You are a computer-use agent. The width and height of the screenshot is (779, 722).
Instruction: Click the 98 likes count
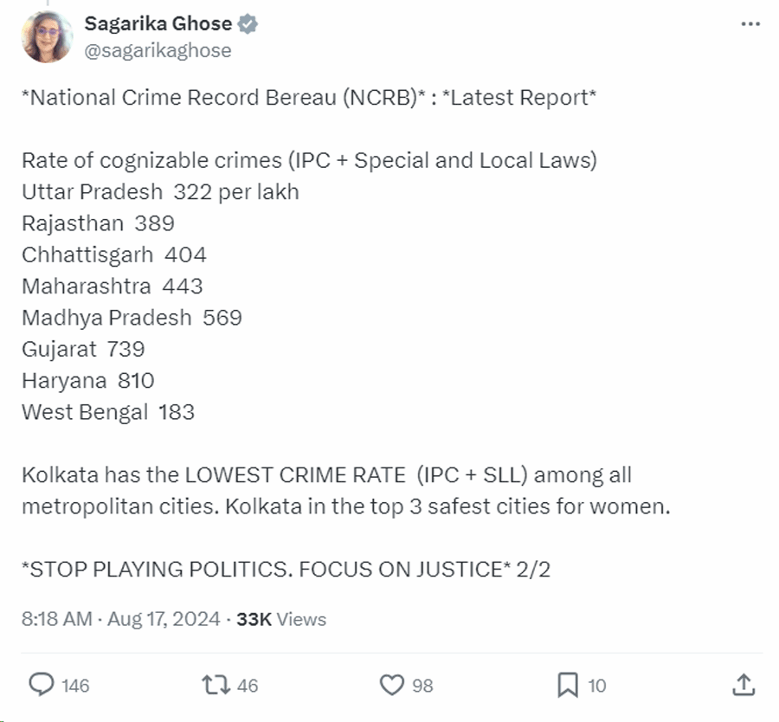tap(422, 686)
